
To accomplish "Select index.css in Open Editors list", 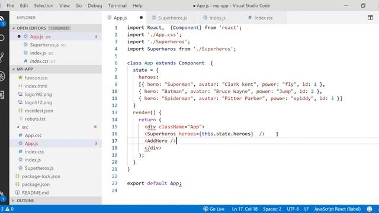I will click(x=56, y=61).
